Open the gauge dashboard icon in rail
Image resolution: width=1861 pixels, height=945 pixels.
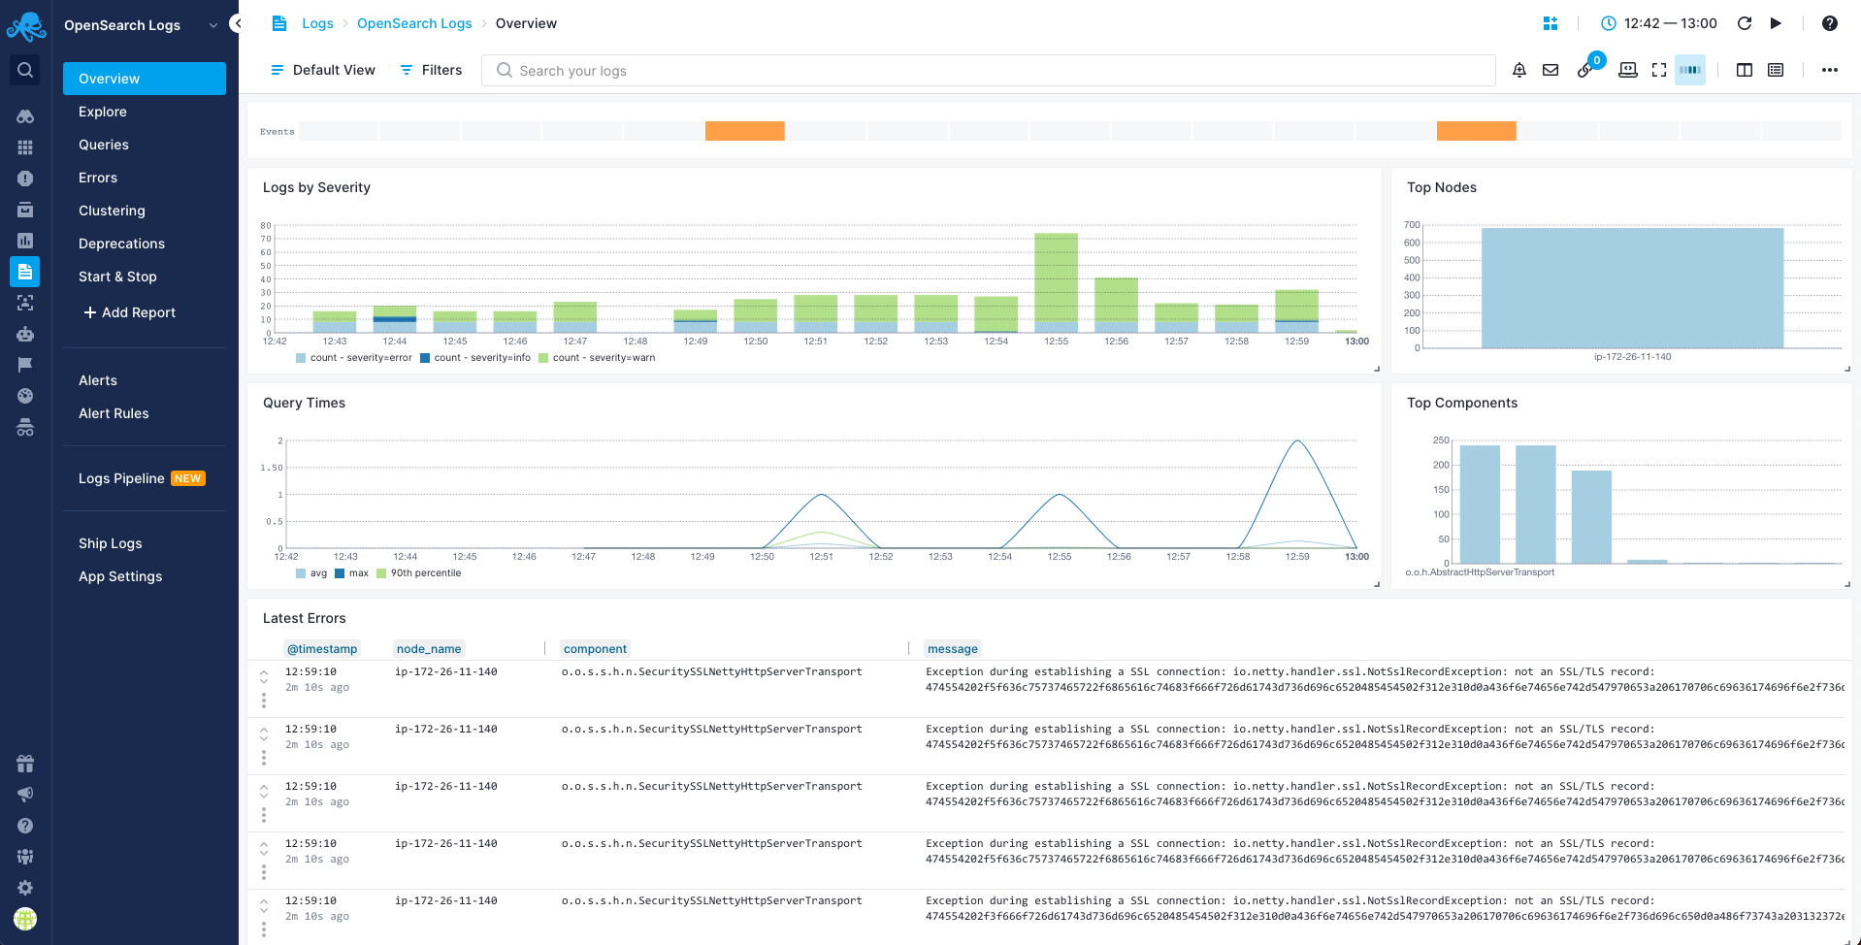25,396
